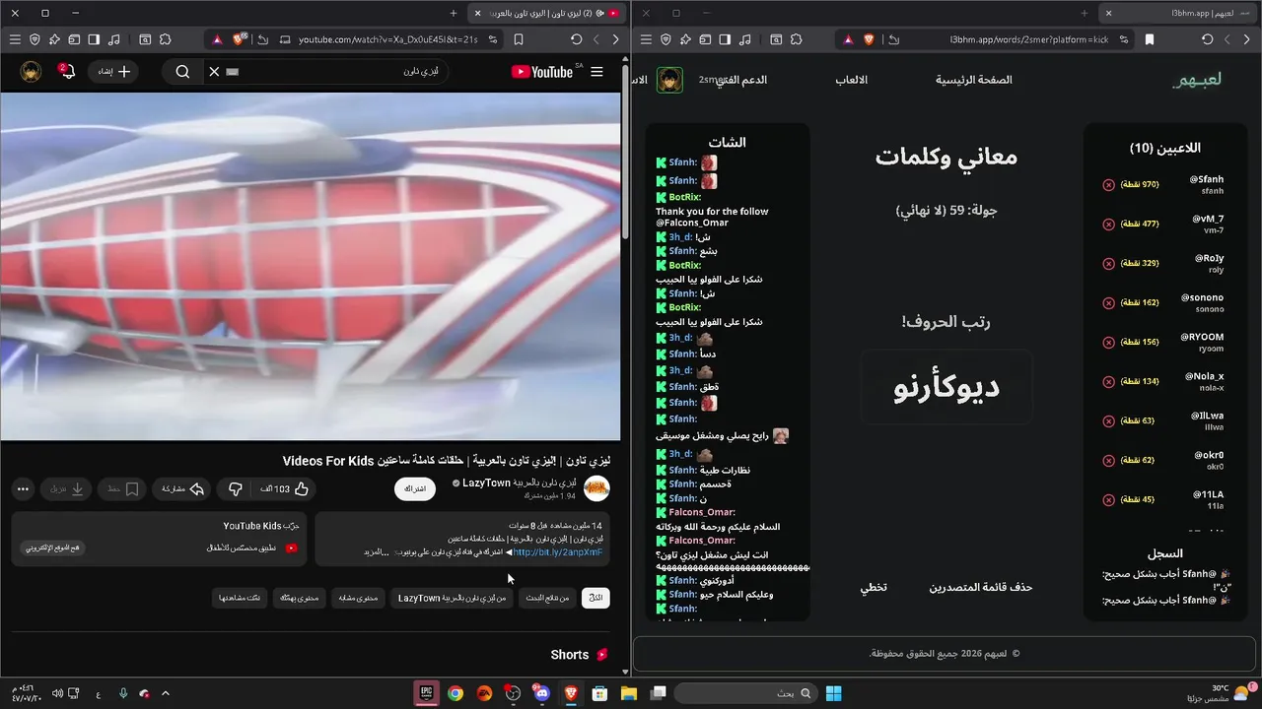The image size is (1262, 709).
Task: Click the LazyTown video player
Action: coord(311,266)
